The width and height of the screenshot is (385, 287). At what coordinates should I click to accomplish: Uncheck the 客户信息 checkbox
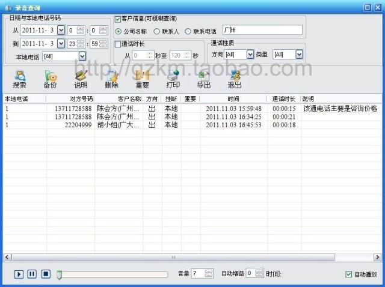[118, 19]
